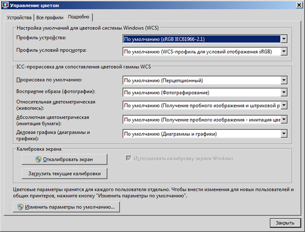This screenshot has width=305, height=232.
Task: Click the Откалибровать экран button label
Action: [68, 160]
